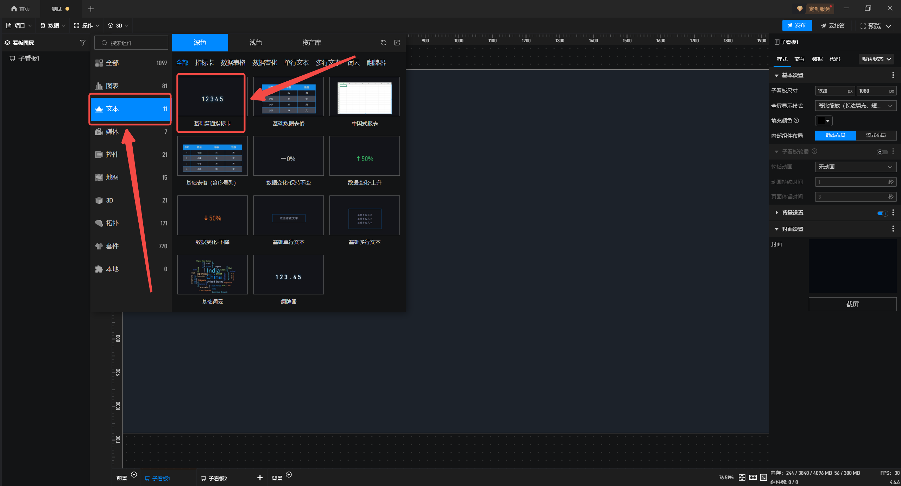901x486 pixels.
Task: Click the fit-to-screen icon in the status bar
Action: pos(742,477)
